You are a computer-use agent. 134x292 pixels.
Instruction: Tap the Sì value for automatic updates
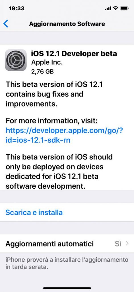[x=118, y=244]
